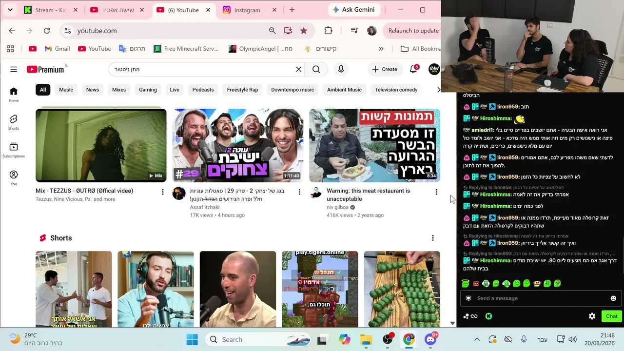Open options for Assaf Itzhaki video

tap(299, 192)
